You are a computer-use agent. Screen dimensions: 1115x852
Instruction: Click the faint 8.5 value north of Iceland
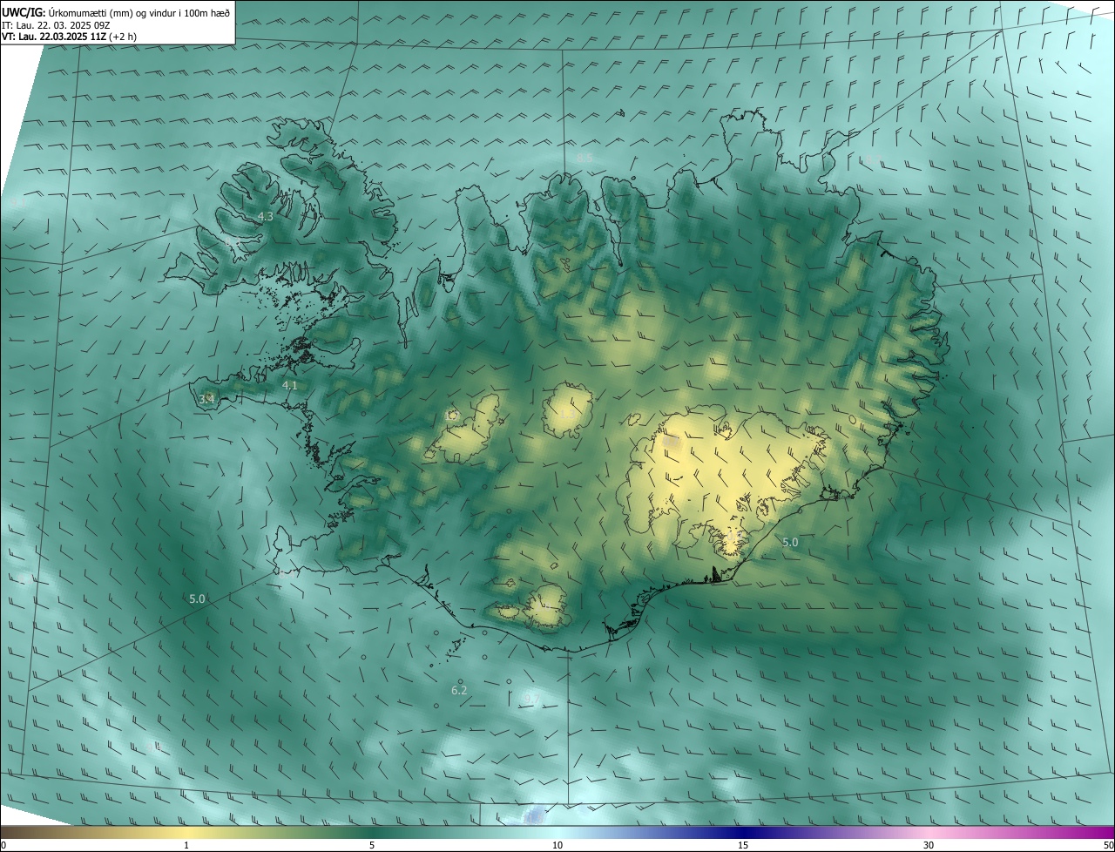[585, 158]
